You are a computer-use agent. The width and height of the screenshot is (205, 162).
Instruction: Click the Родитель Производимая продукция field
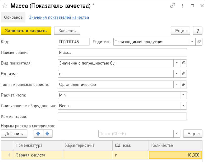point(151,42)
